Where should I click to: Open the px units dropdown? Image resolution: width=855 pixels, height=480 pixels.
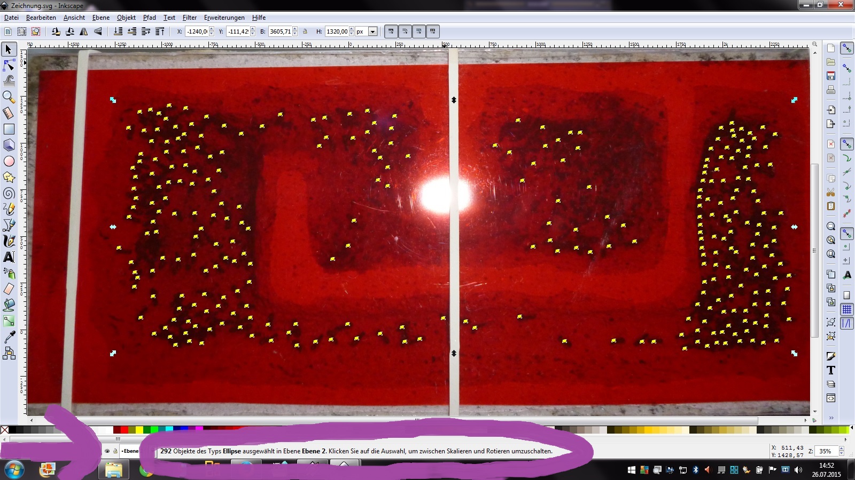tap(373, 31)
